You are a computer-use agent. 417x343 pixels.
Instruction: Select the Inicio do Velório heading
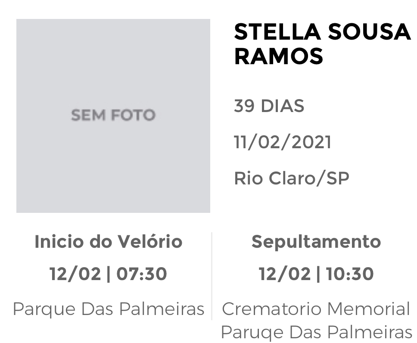[109, 242]
